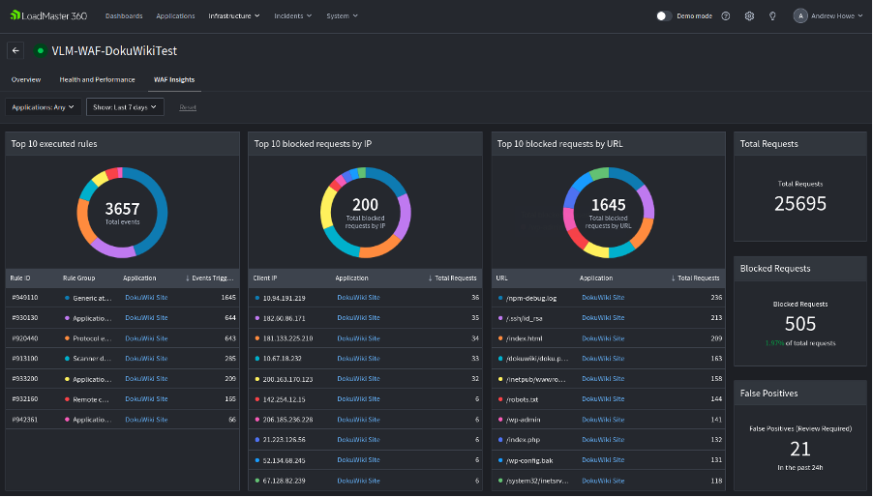Expand the Incidents menu

292,15
